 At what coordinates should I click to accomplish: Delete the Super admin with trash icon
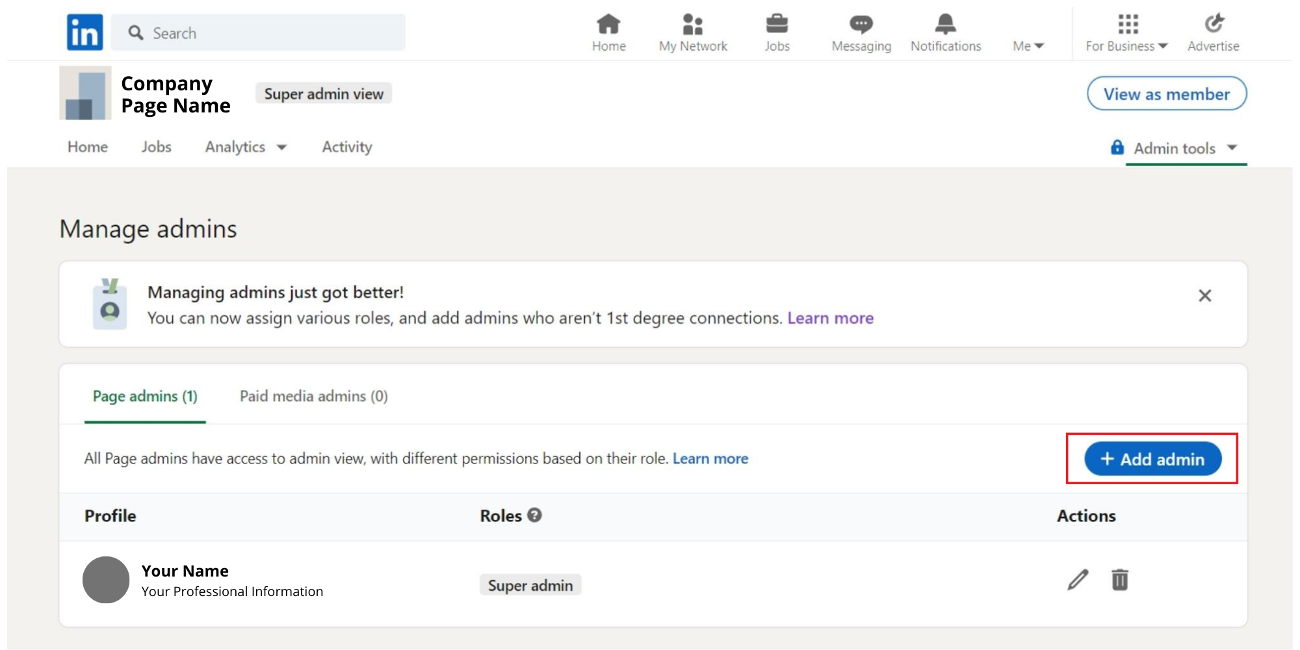click(x=1119, y=580)
